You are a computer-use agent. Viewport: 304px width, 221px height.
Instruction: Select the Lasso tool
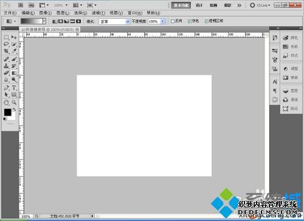coord(6,44)
